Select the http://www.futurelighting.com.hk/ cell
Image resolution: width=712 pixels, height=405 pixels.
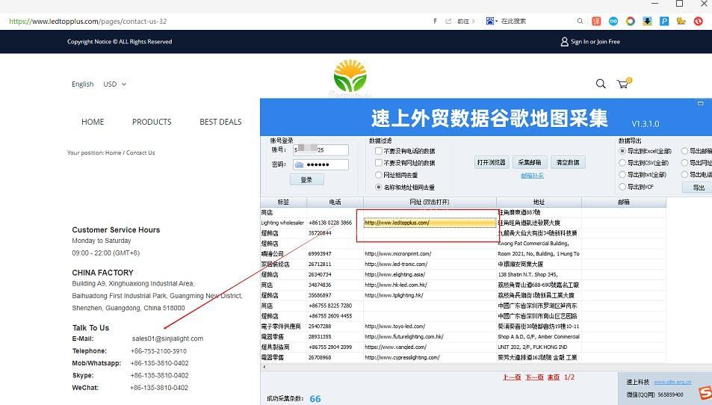(430, 337)
